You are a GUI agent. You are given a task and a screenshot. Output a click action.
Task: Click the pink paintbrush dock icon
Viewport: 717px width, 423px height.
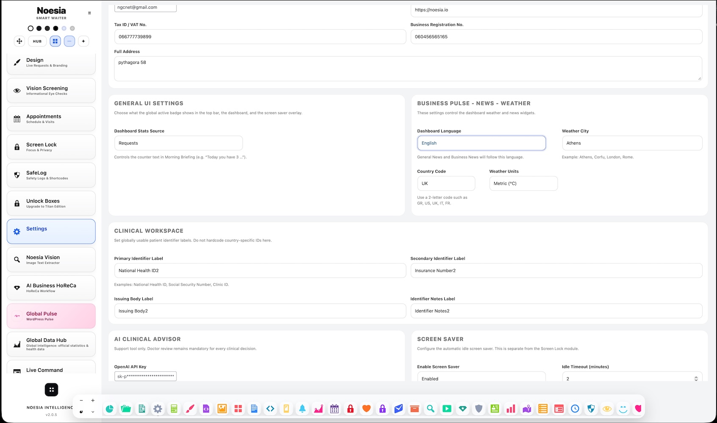[190, 409]
